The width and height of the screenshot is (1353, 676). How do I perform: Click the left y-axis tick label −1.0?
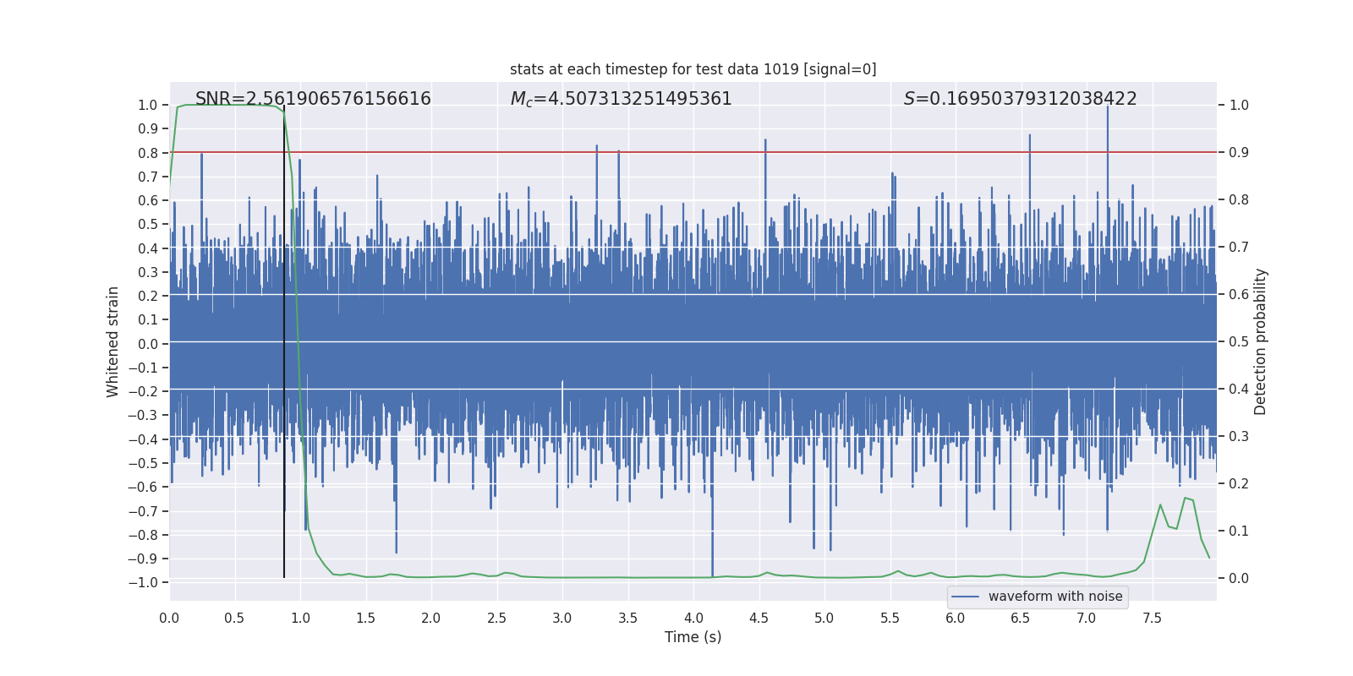coord(143,582)
